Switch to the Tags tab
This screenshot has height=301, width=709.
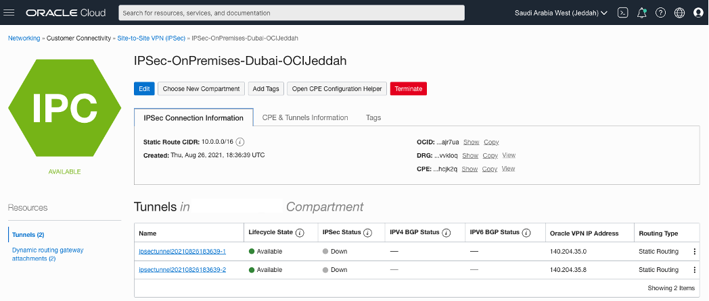[x=373, y=118]
